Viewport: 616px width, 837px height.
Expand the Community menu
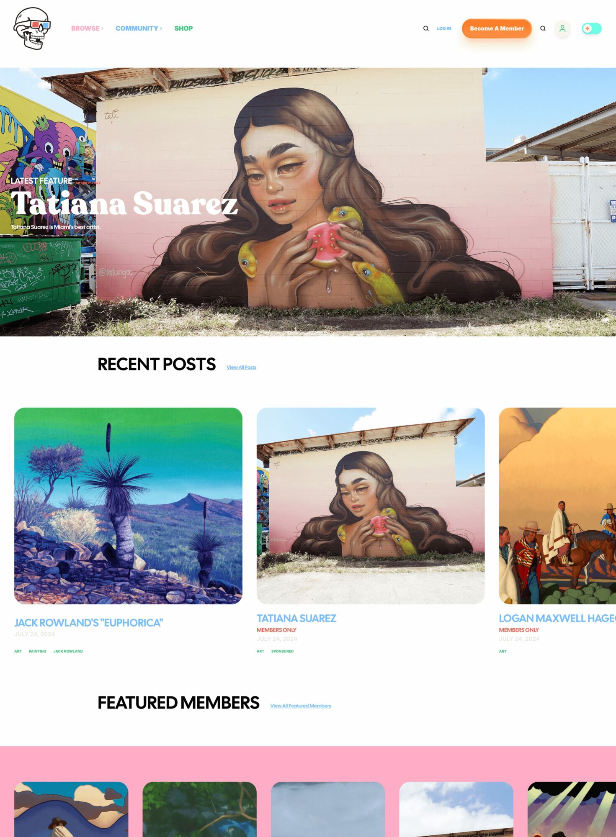139,28
